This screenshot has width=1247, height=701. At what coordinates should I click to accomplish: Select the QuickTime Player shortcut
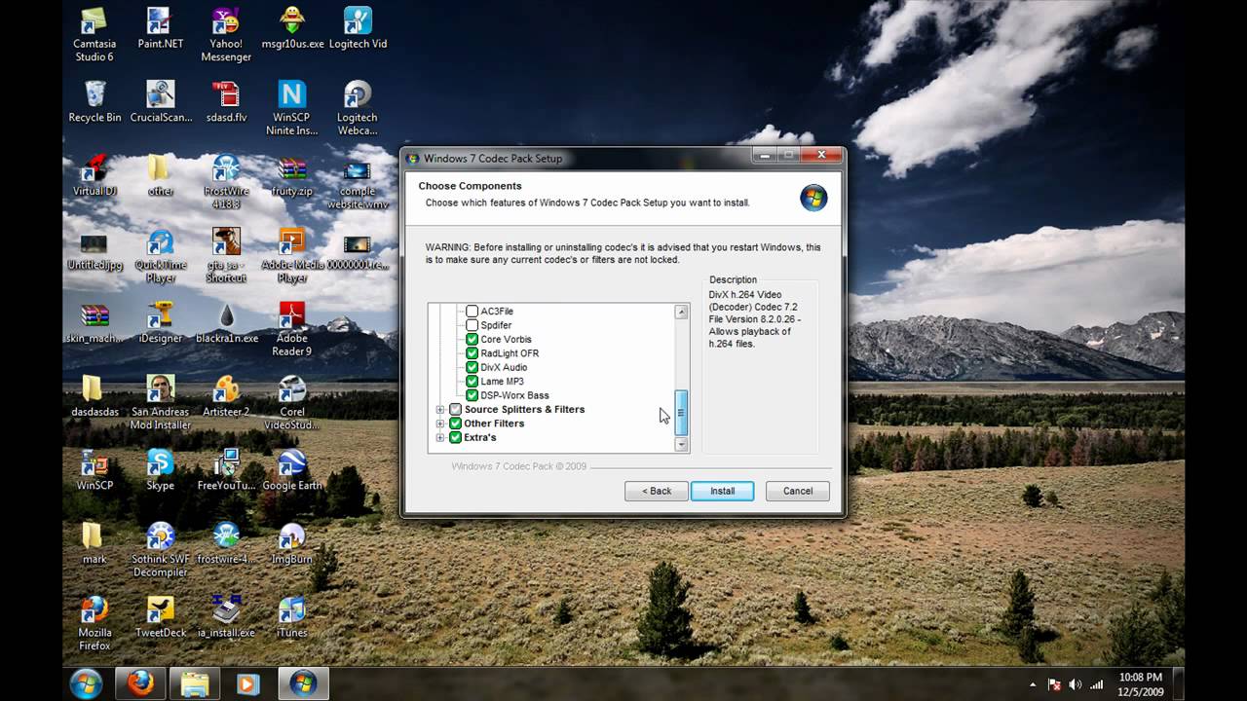tap(161, 256)
